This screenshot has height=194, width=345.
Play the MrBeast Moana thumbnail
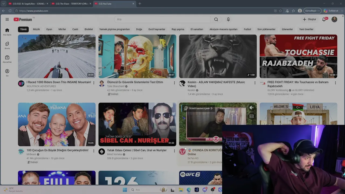57,124
